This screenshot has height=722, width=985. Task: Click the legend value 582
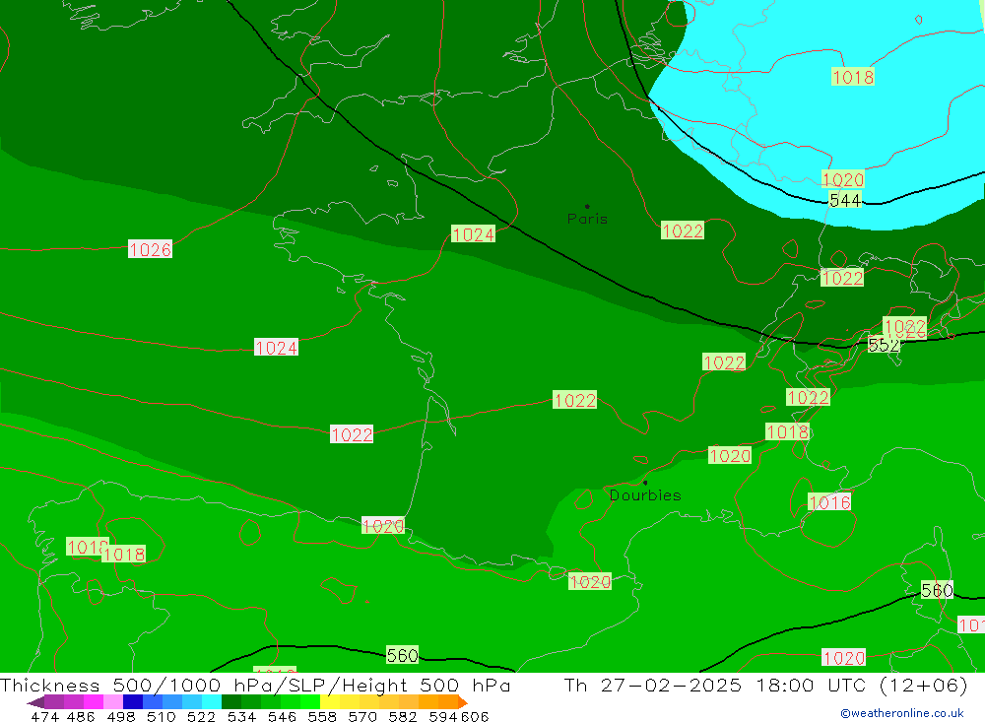pyautogui.click(x=403, y=717)
